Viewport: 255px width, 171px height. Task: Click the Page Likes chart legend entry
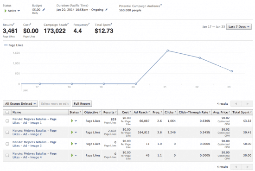point(14,45)
